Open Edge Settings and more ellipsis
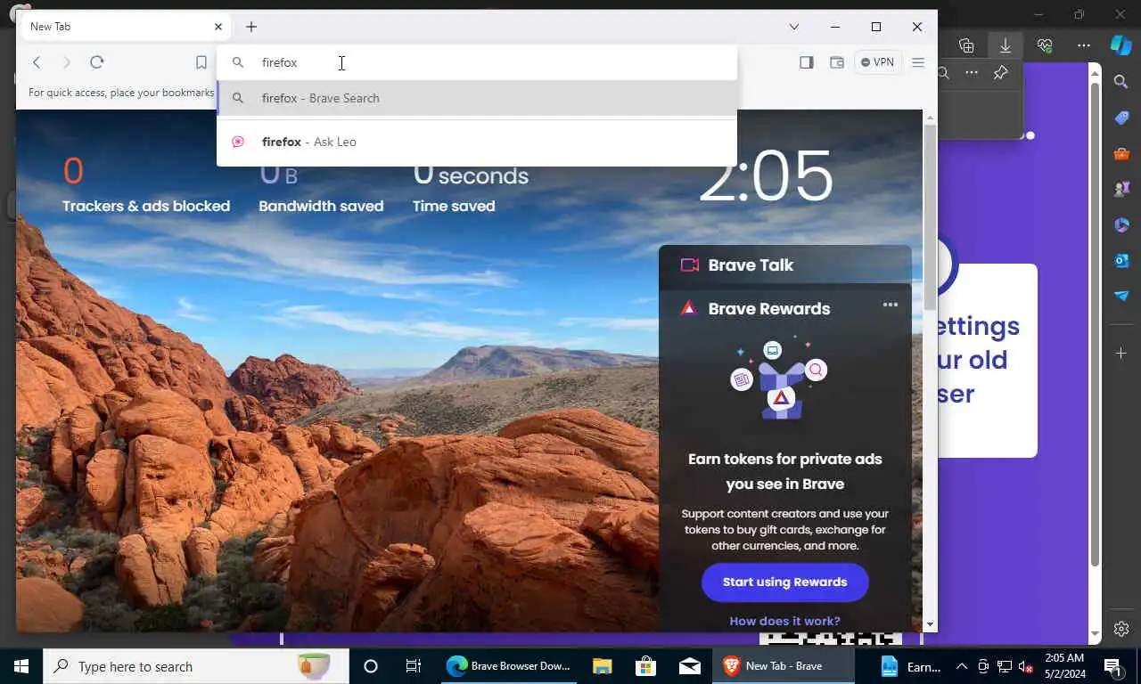The image size is (1141, 684). pos(1084,45)
